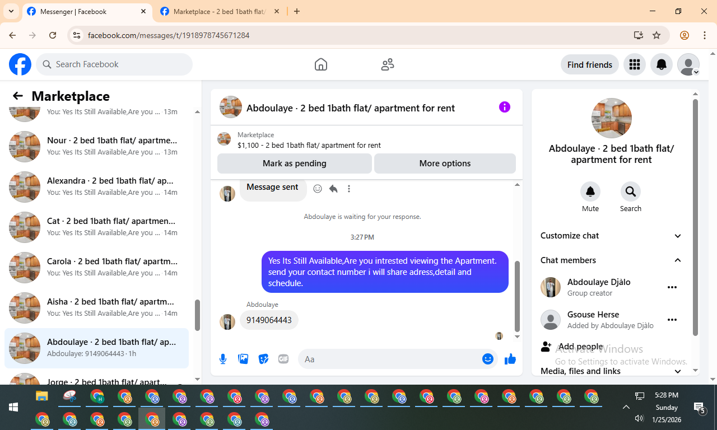Screen dimensions: 717x430
Task: Open Nour's conversation
Action: pyautogui.click(x=96, y=146)
